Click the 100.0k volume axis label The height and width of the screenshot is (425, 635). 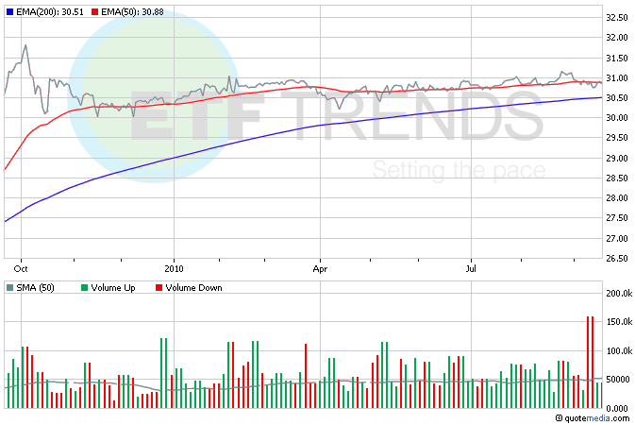click(x=619, y=350)
